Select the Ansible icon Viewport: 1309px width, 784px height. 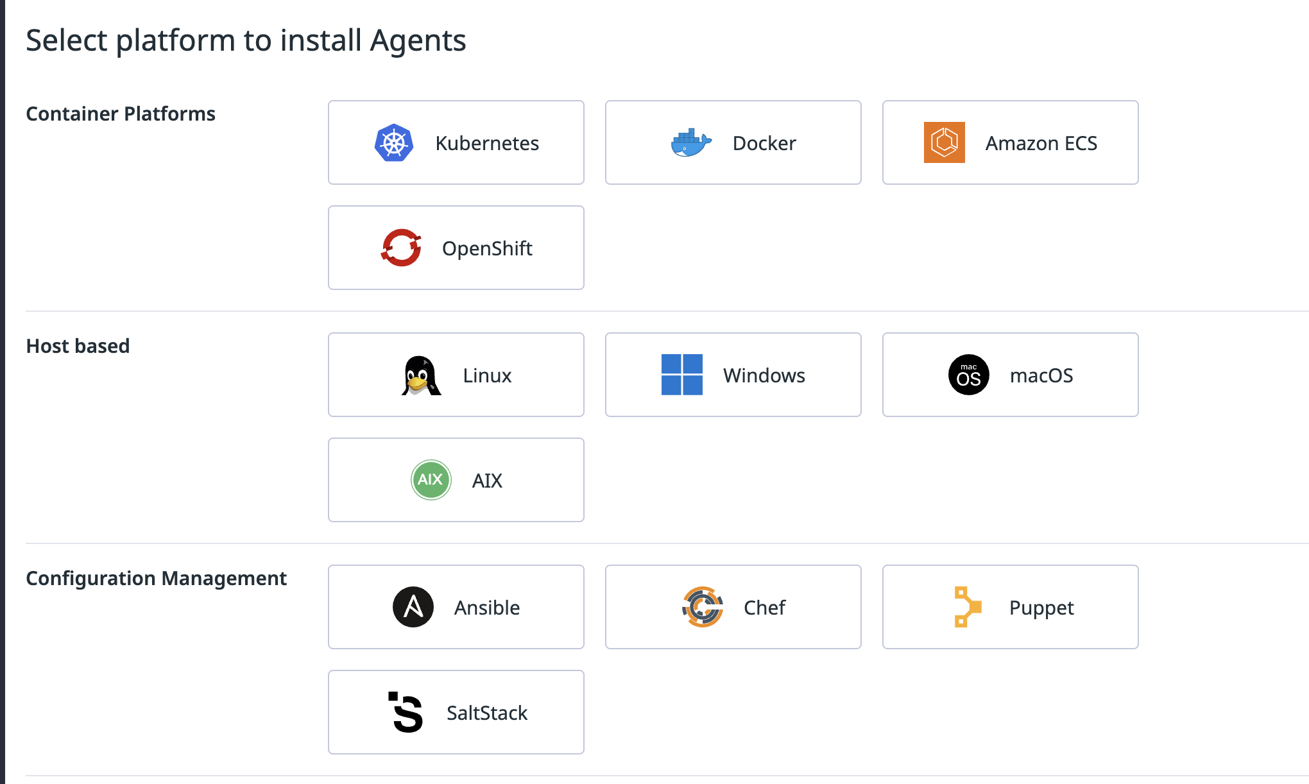[414, 607]
